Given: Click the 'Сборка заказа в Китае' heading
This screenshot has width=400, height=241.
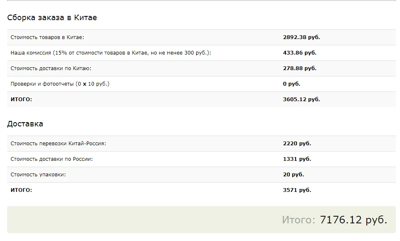Looking at the screenshot, I should [x=52, y=18].
